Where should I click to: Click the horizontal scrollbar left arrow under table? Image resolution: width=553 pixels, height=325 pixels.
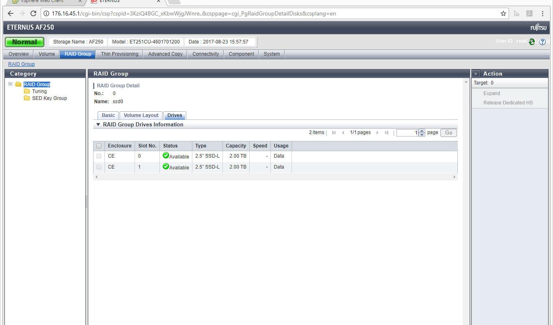[96, 177]
